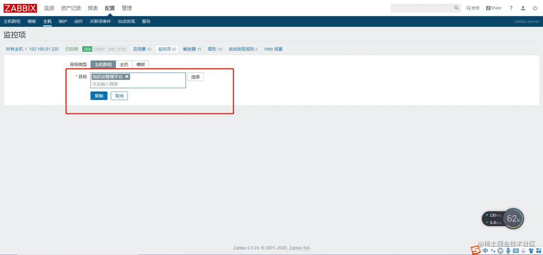Go to the 维护 submenu
The height and width of the screenshot is (255, 543).
point(63,22)
